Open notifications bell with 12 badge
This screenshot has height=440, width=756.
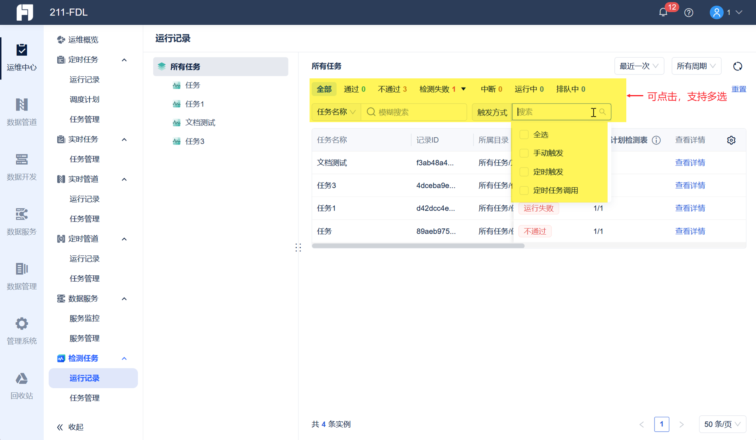[663, 12]
